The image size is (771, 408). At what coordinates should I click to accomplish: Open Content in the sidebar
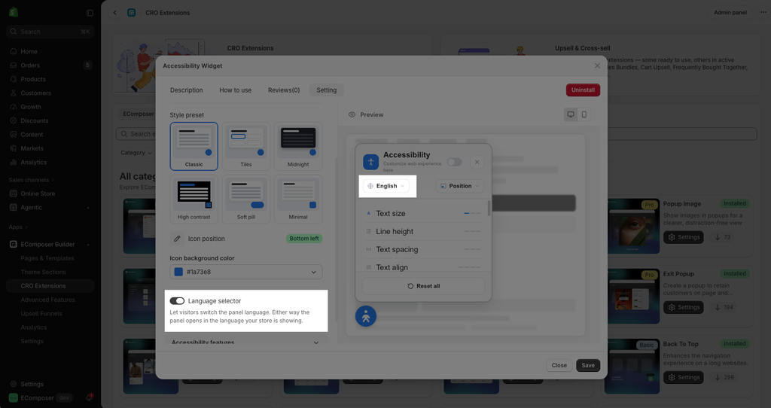coord(32,134)
